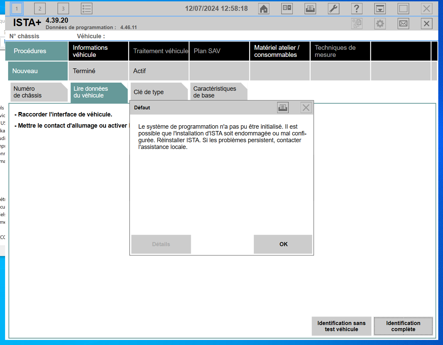This screenshot has width=443, height=345.
Task: Click the greyed-out documents icon near the gear
Action: (357, 23)
